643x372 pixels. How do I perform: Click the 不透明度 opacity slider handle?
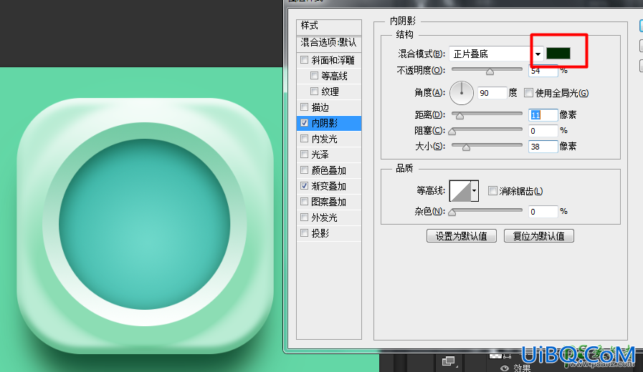tap(490, 72)
